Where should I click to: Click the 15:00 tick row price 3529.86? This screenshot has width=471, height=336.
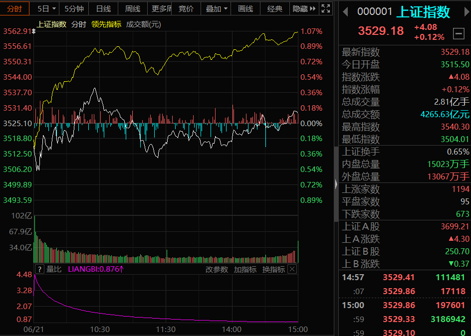pyautogui.click(x=399, y=305)
